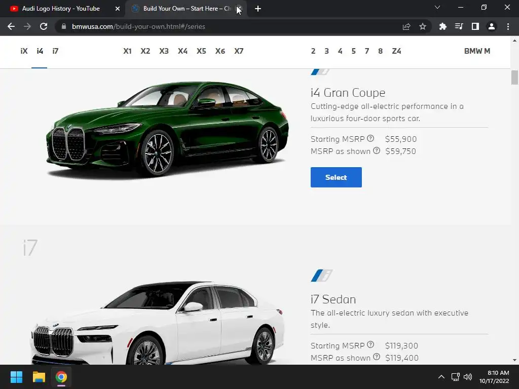The image size is (519, 389).
Task: Select the i4 series nav item
Action: tap(40, 51)
